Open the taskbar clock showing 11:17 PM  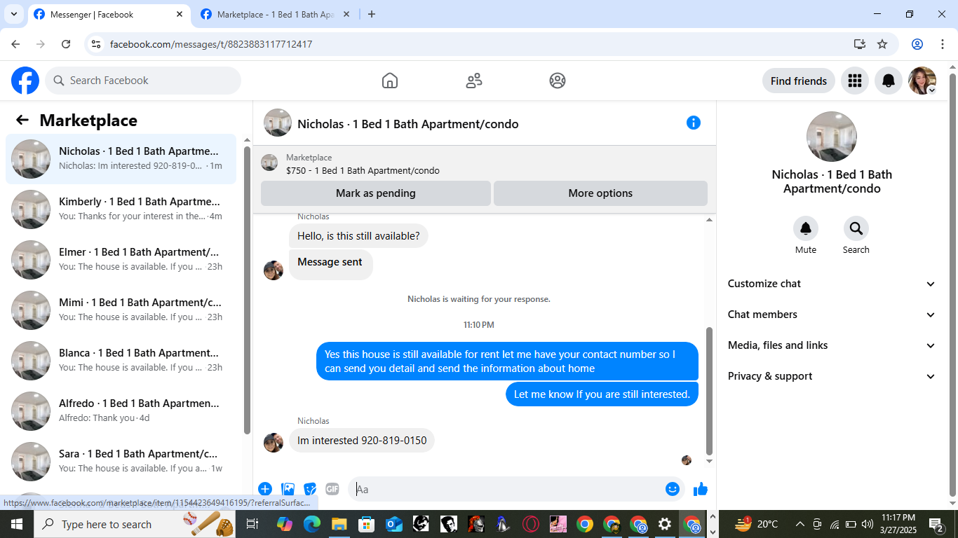[x=898, y=524]
